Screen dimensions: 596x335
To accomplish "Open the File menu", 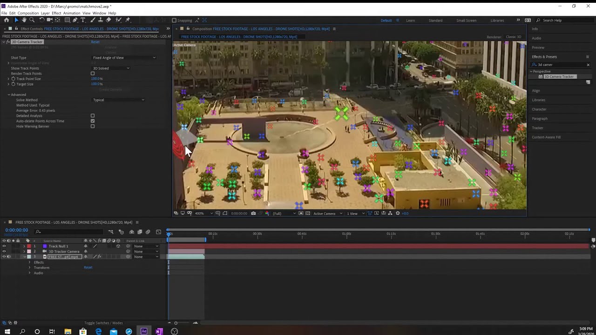I will pos(4,13).
